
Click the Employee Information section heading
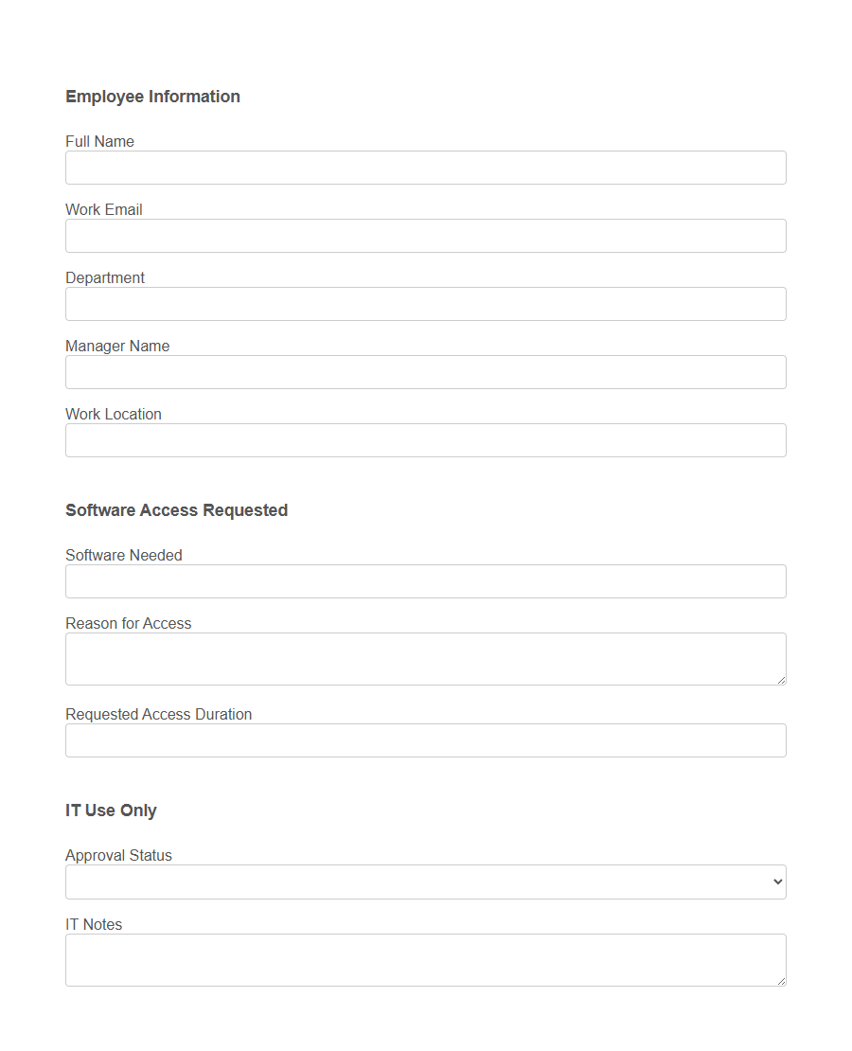(152, 97)
